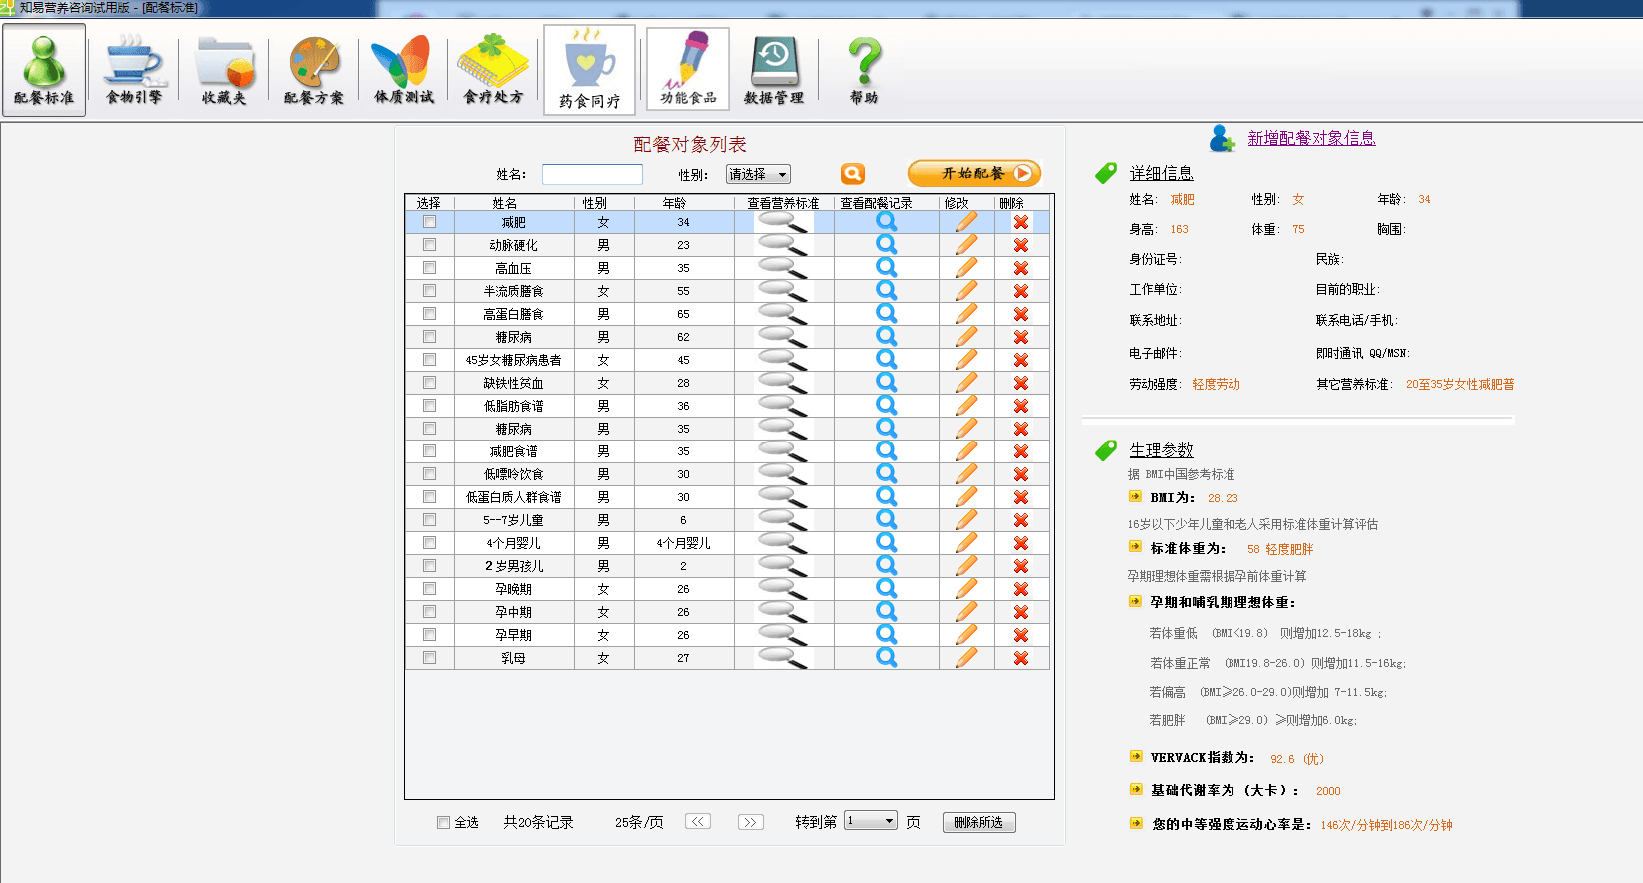Open the 数据管理 backup module

[x=774, y=70]
